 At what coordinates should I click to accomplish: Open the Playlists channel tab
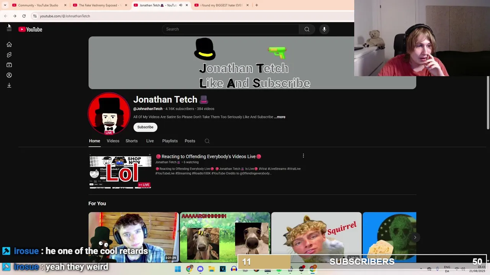point(170,141)
